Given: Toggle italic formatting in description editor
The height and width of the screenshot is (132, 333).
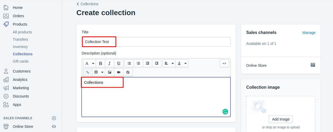Looking at the screenshot, I should [110, 63].
